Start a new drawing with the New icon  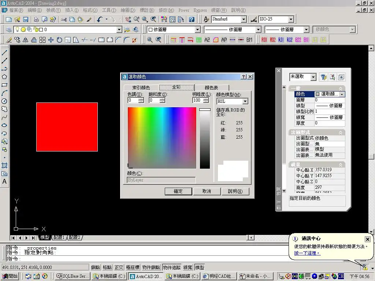[x=9, y=19]
